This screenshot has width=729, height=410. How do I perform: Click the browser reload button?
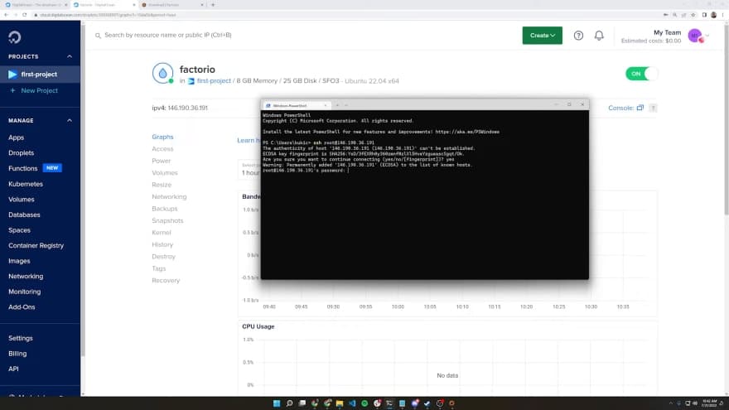pos(25,15)
